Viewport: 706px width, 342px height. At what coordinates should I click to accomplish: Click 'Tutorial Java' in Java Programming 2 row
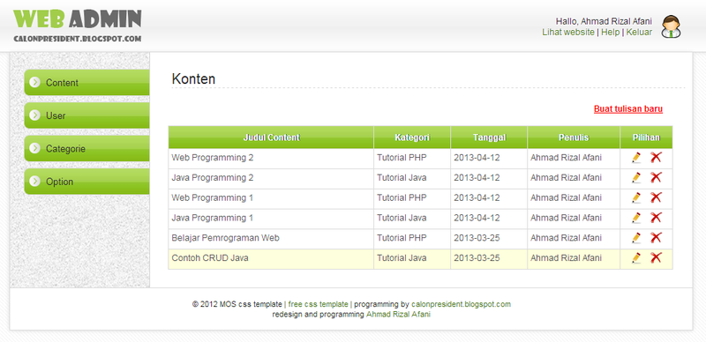click(402, 178)
